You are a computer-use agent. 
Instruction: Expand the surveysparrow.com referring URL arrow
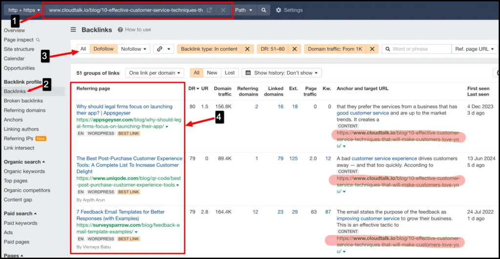click(x=136, y=232)
